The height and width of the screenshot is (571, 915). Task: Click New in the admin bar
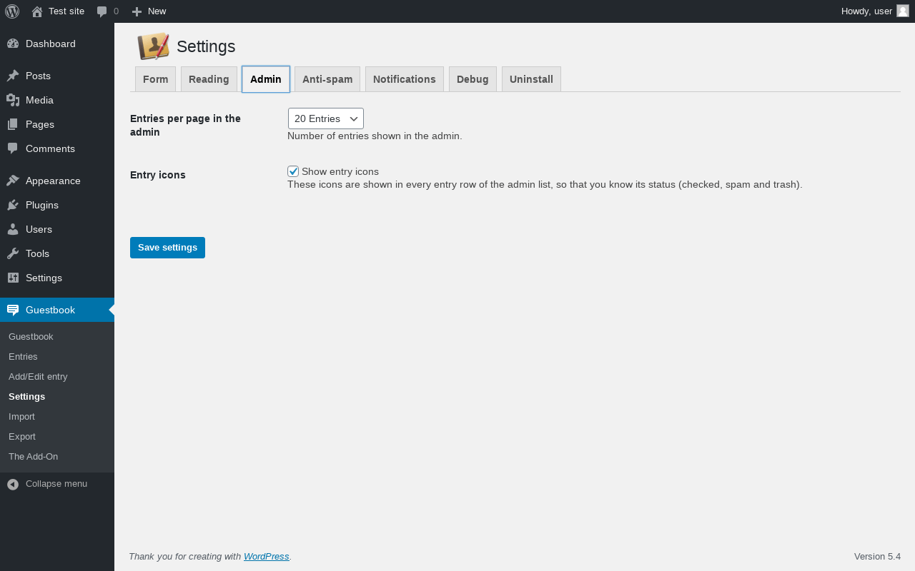coord(157,11)
